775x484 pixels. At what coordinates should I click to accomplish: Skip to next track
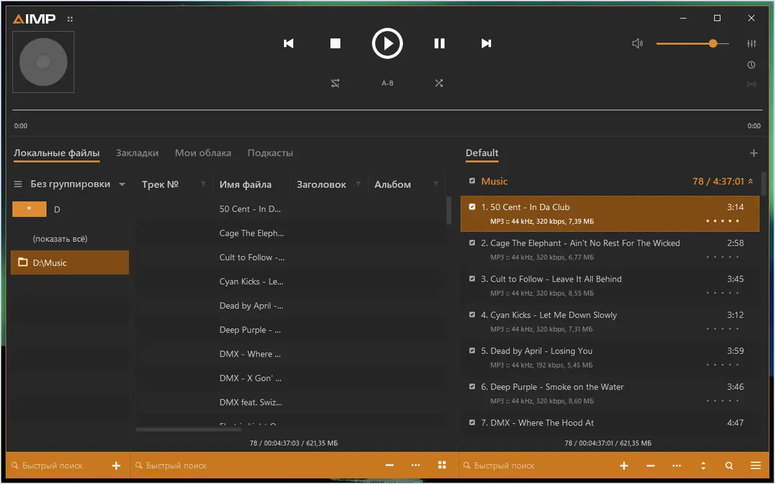pyautogui.click(x=487, y=43)
